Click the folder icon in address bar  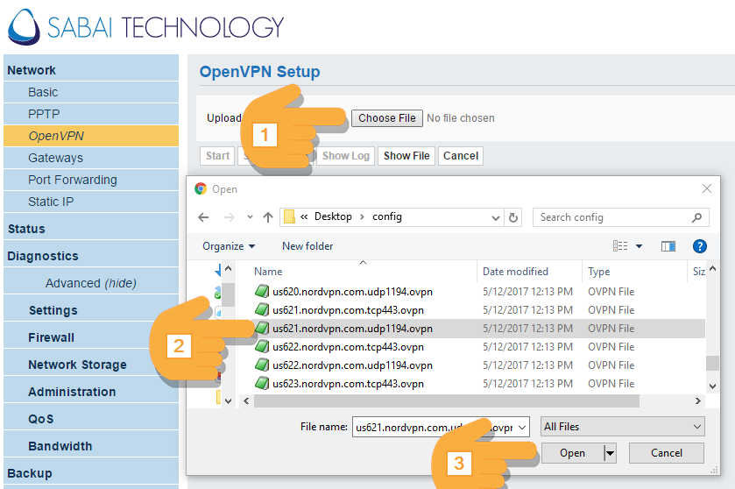point(290,216)
